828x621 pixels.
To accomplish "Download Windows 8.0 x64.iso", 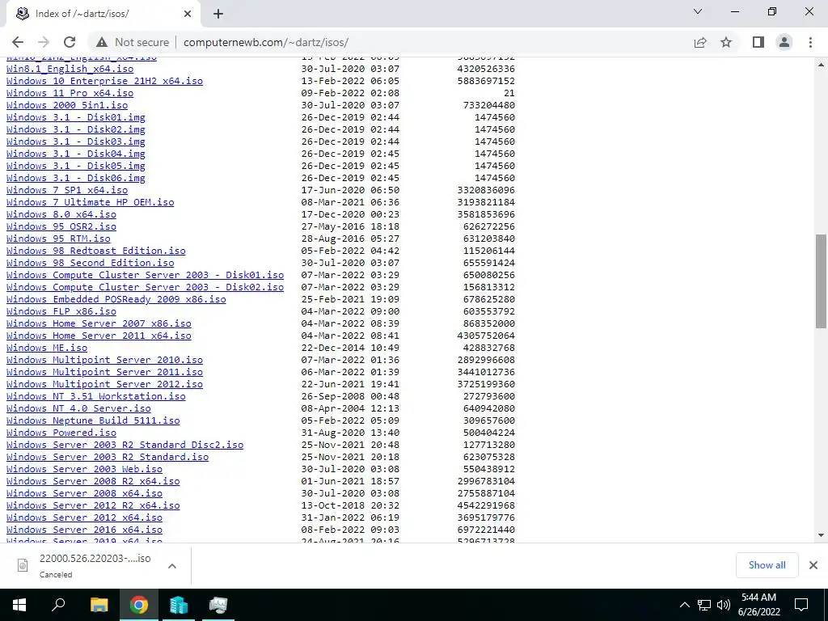I will pos(61,214).
